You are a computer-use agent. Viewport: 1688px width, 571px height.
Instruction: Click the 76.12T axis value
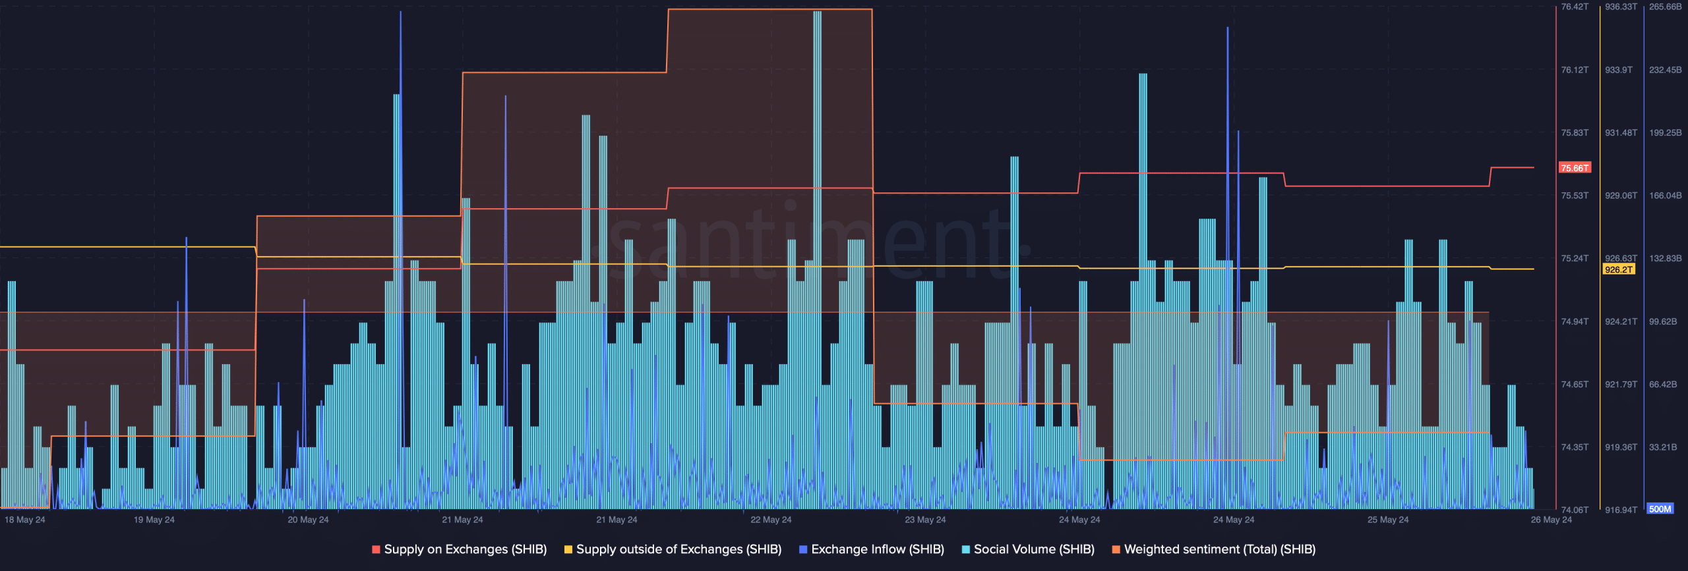tap(1575, 70)
